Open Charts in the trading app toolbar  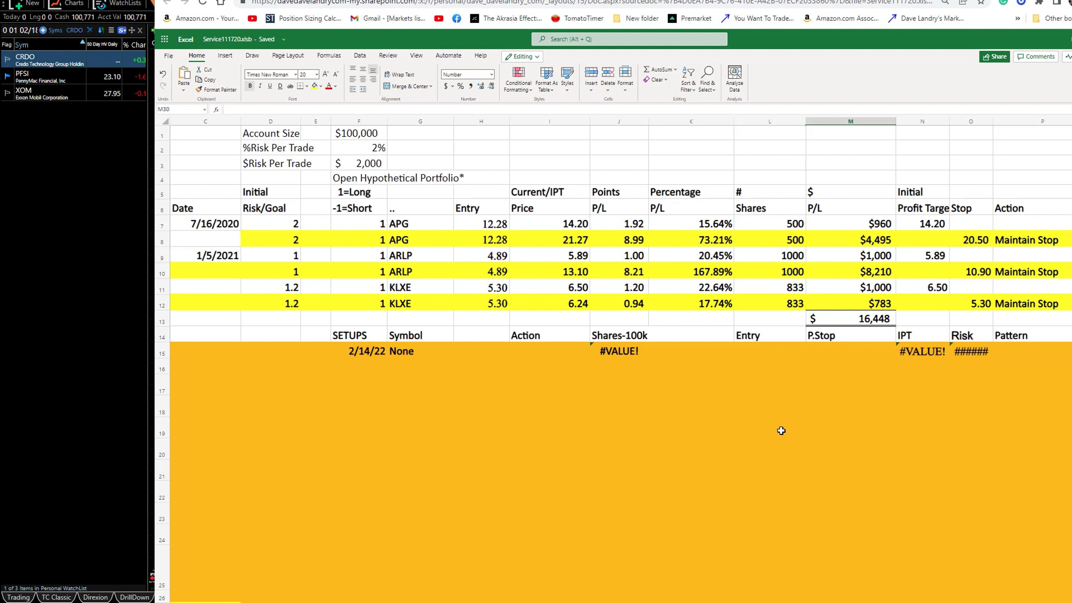[x=67, y=4]
